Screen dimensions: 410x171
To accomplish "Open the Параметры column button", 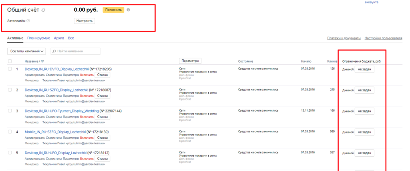I will pos(190,61).
